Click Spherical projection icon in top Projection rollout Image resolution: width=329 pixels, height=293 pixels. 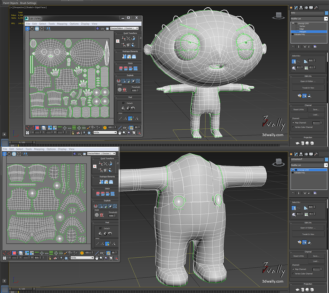(x=307, y=143)
